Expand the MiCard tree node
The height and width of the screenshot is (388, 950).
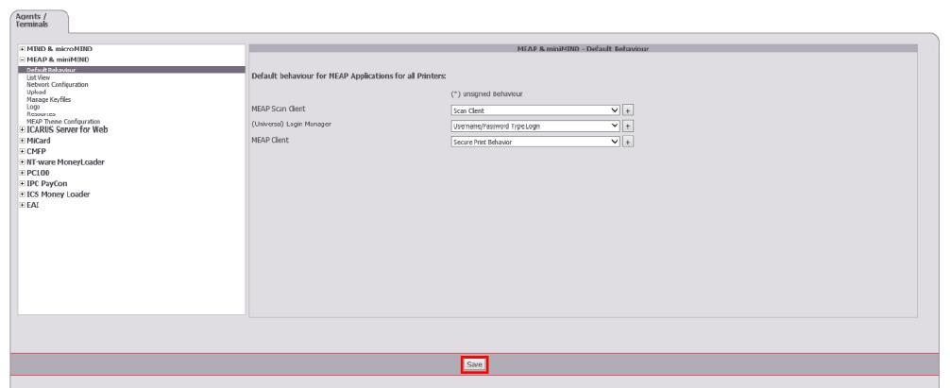23,141
